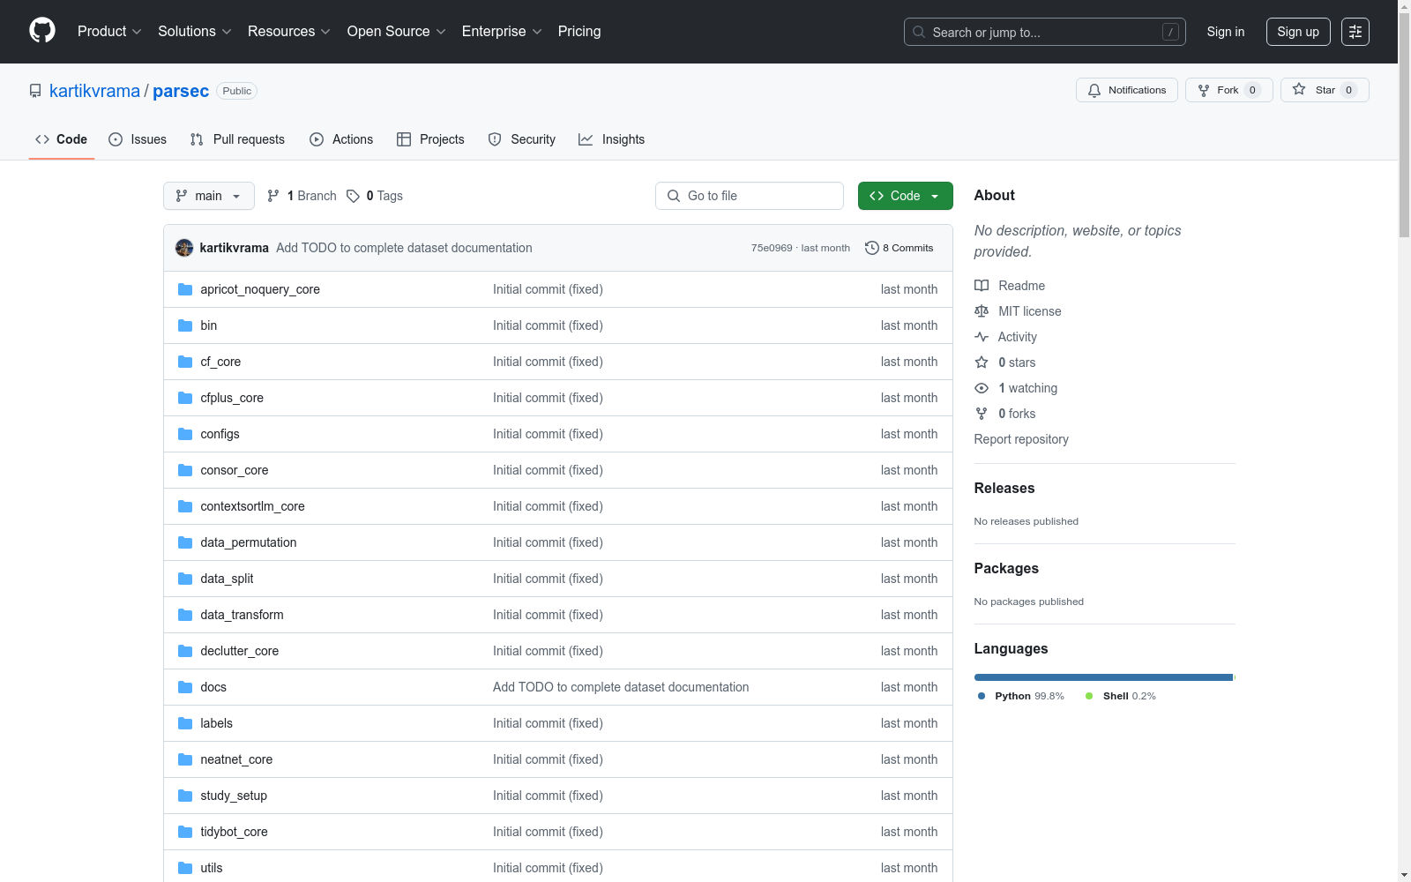Click the kartikvrama avatar in commit row

(x=184, y=248)
